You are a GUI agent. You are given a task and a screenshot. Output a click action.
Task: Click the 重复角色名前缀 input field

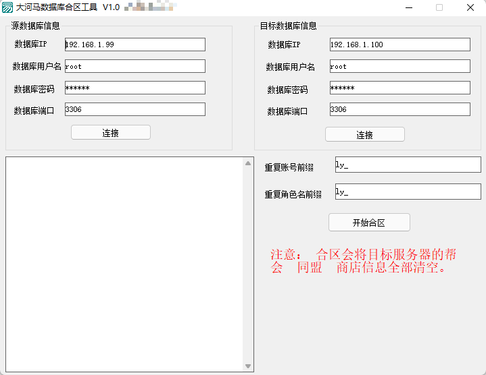pos(408,192)
